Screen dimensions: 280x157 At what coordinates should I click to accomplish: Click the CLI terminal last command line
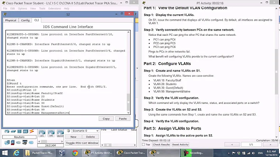(x=38, y=113)
